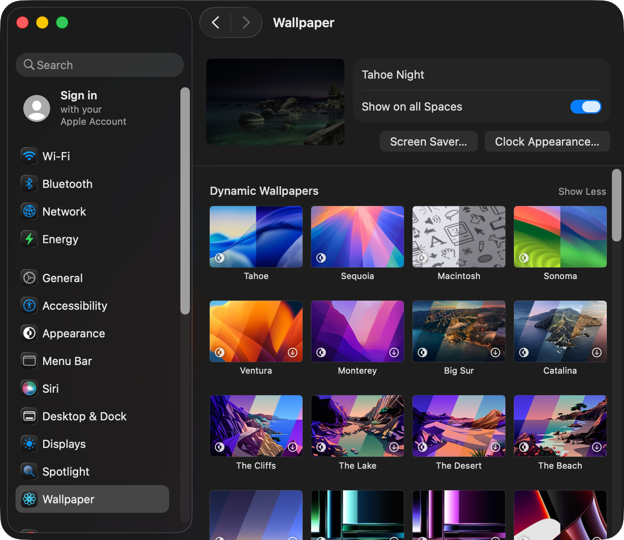Click the download icon on The Cliffs wallpaper

(293, 447)
